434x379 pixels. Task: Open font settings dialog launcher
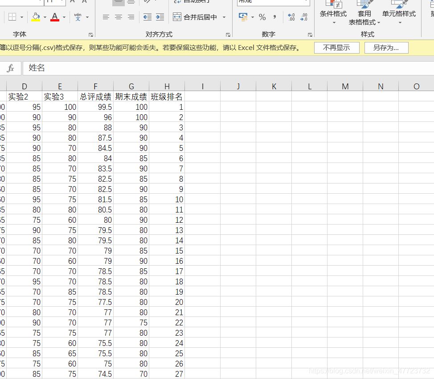coord(91,35)
